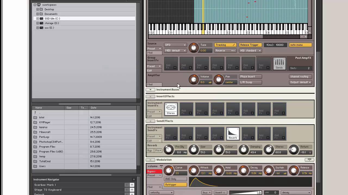Click the Reverb Return knob
Image resolution: width=348 pixels, height=195 pixels.
click(294, 149)
